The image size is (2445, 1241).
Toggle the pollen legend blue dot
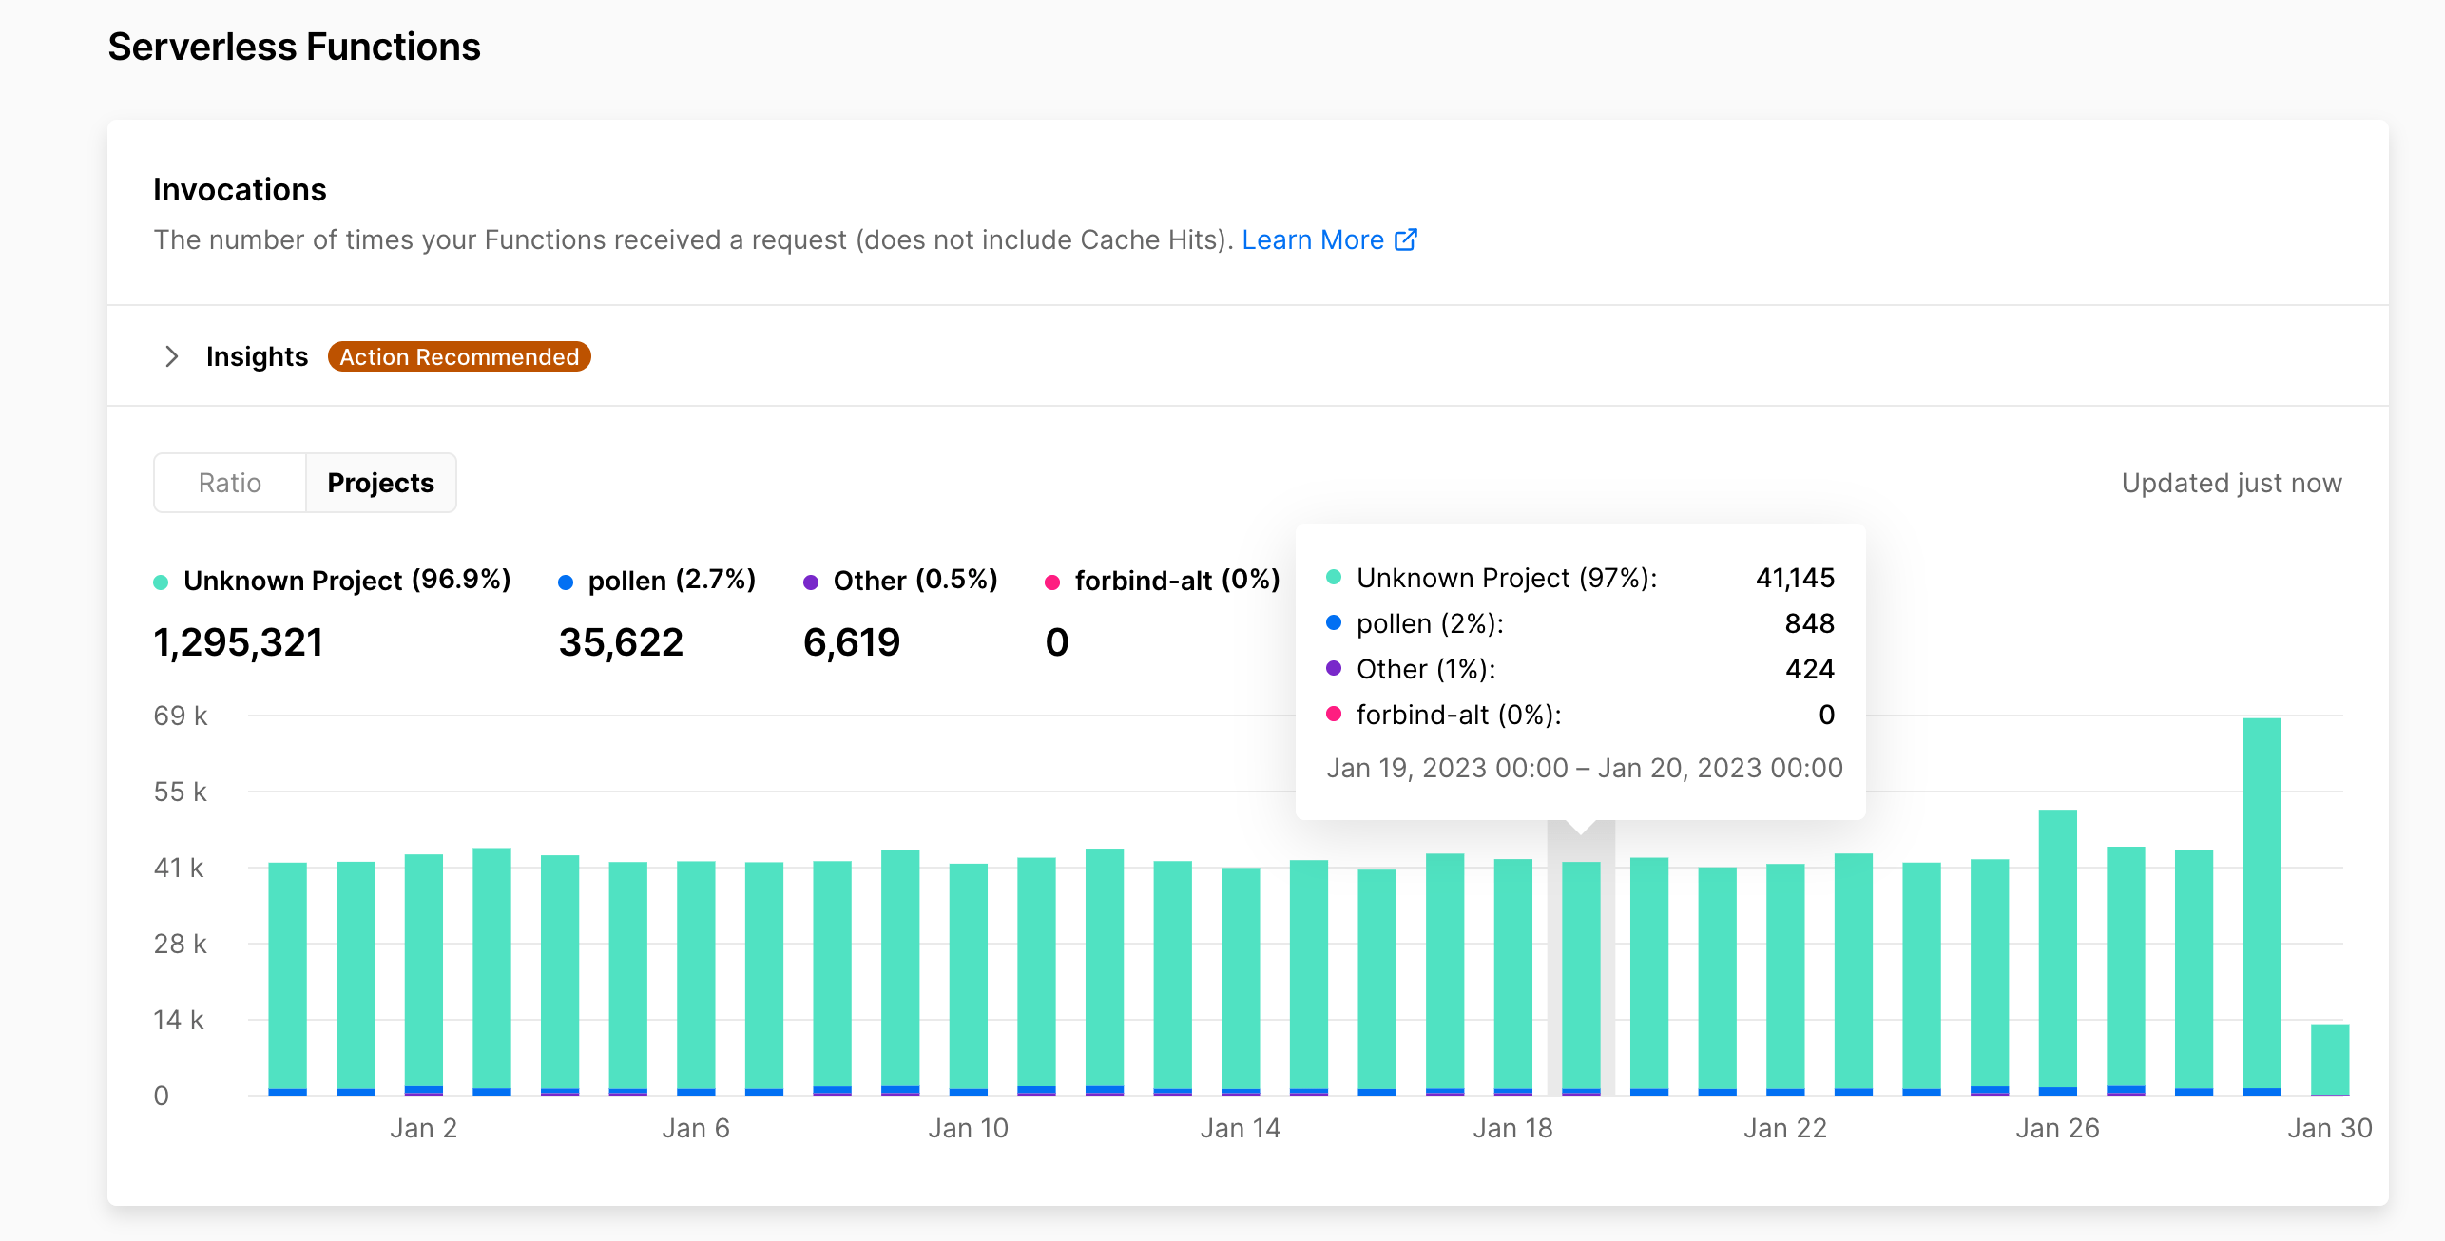coord(566,582)
